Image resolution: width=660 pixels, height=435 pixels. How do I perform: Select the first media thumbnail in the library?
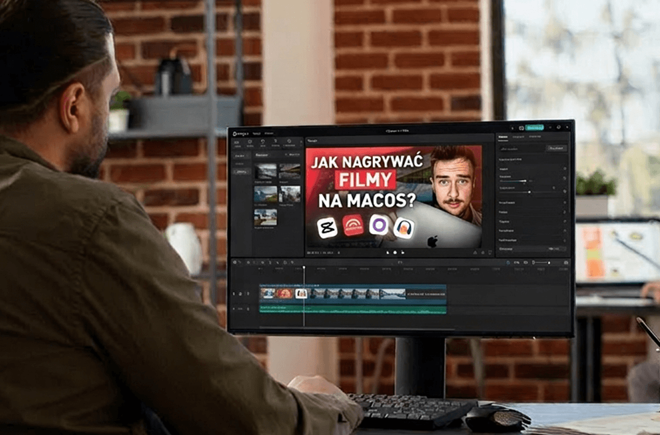[266, 171]
